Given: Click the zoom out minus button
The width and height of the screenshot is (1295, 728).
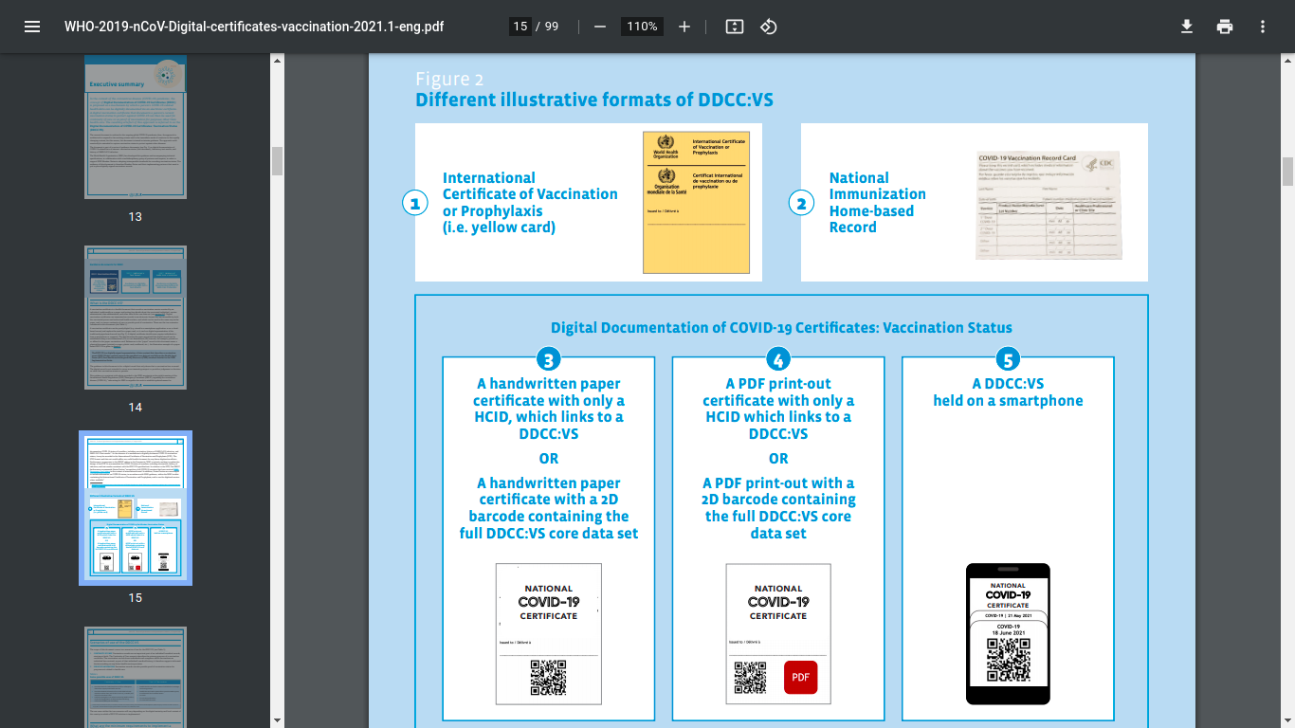Looking at the screenshot, I should click(600, 27).
